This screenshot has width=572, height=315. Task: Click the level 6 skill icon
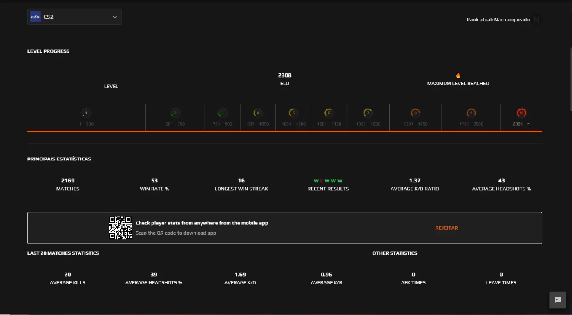(328, 113)
